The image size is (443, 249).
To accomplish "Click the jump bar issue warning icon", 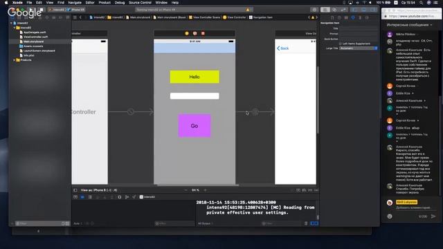I will coord(312,17).
